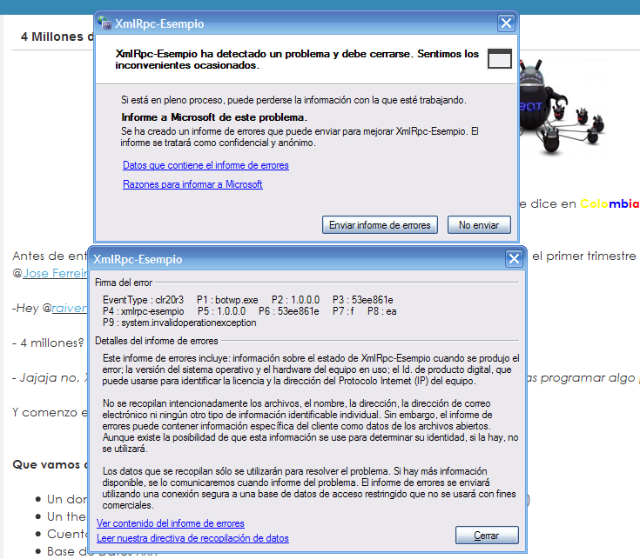Click the 'No enviar' button

click(x=479, y=225)
